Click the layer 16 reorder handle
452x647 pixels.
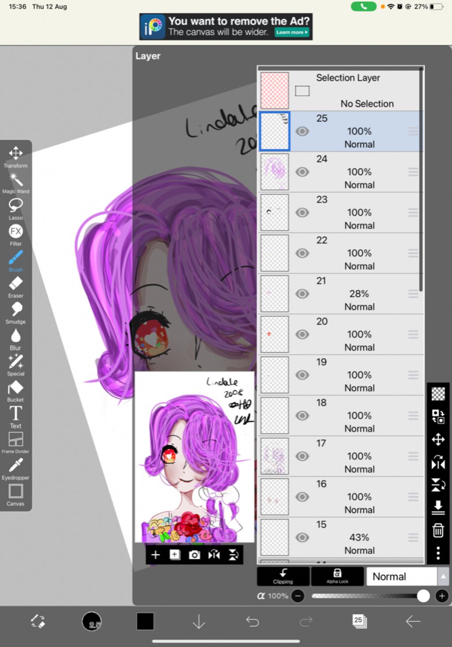coord(413,497)
